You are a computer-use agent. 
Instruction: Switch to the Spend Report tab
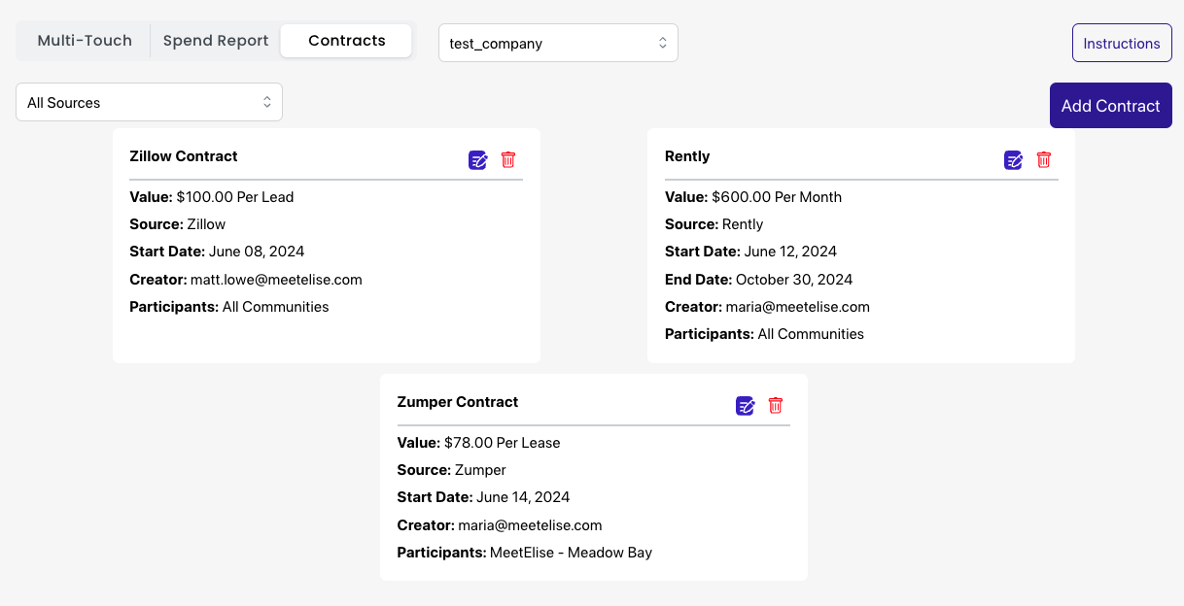click(x=216, y=41)
